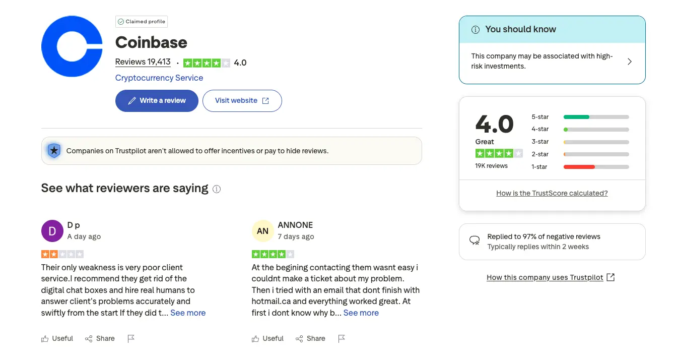Select the 5-star rating bar

pyautogui.click(x=596, y=117)
